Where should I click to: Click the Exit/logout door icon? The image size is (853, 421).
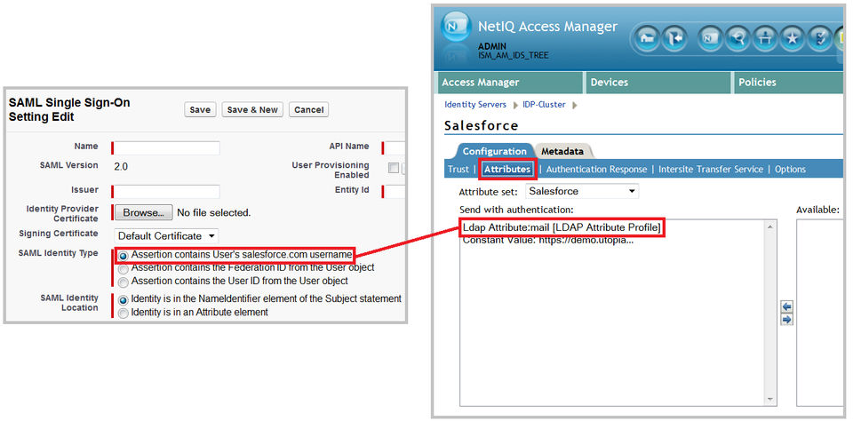point(674,39)
